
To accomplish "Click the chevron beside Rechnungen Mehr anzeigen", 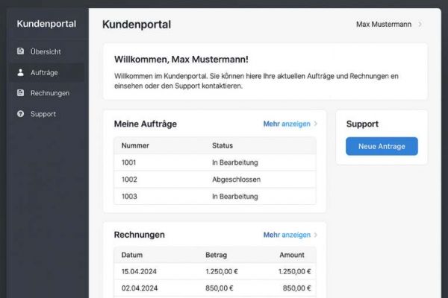I will pos(316,235).
